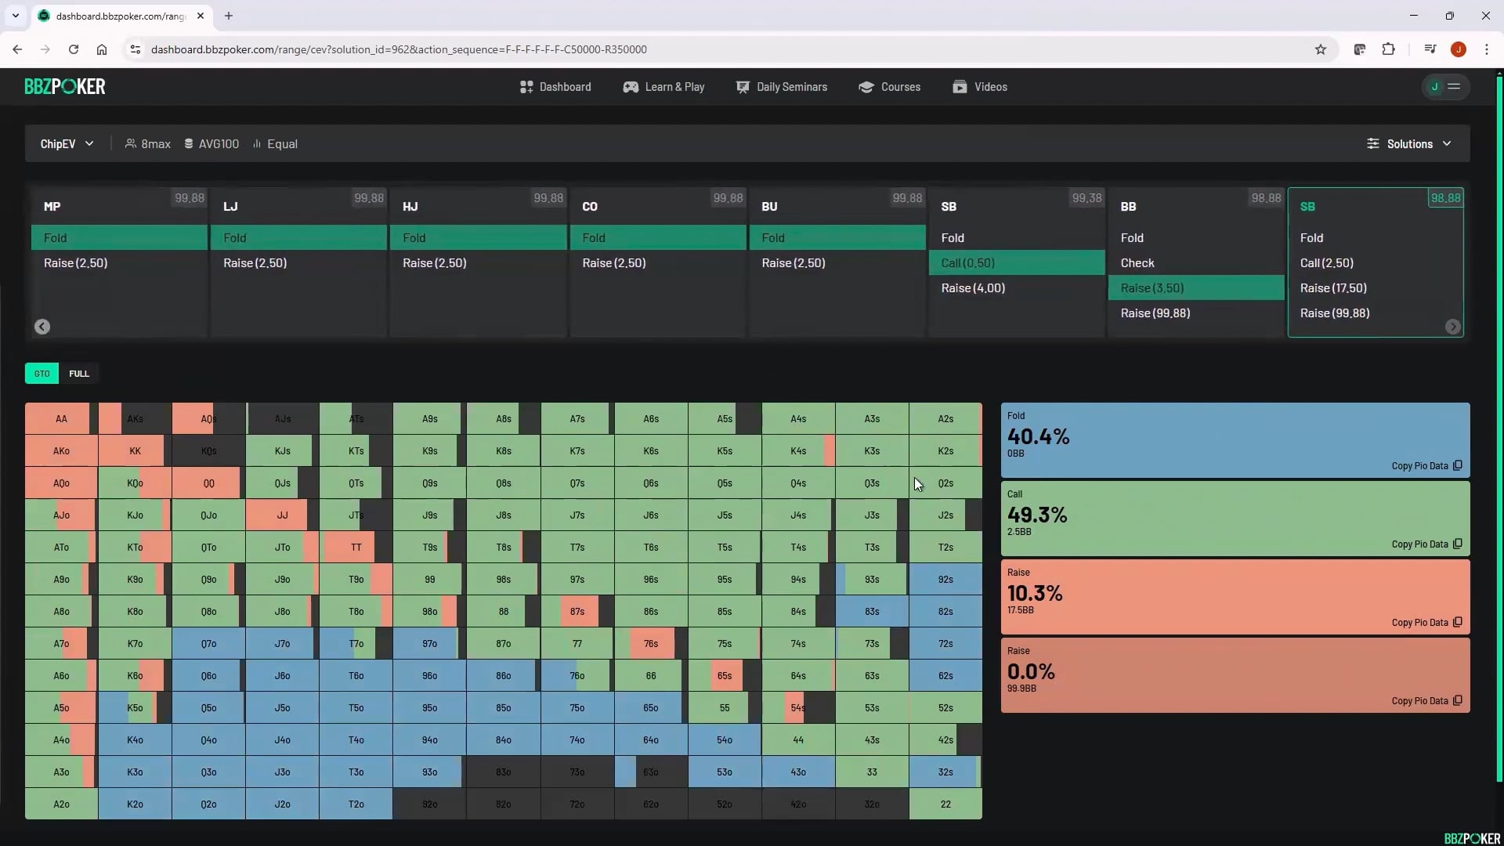Click the copy icon in Call panel
The width and height of the screenshot is (1504, 846).
point(1457,544)
